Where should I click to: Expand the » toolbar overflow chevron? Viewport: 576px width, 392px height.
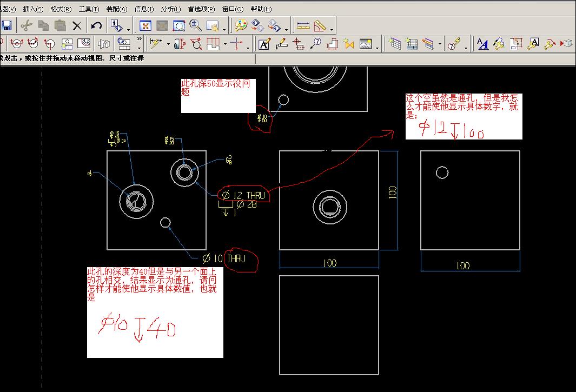click(139, 38)
